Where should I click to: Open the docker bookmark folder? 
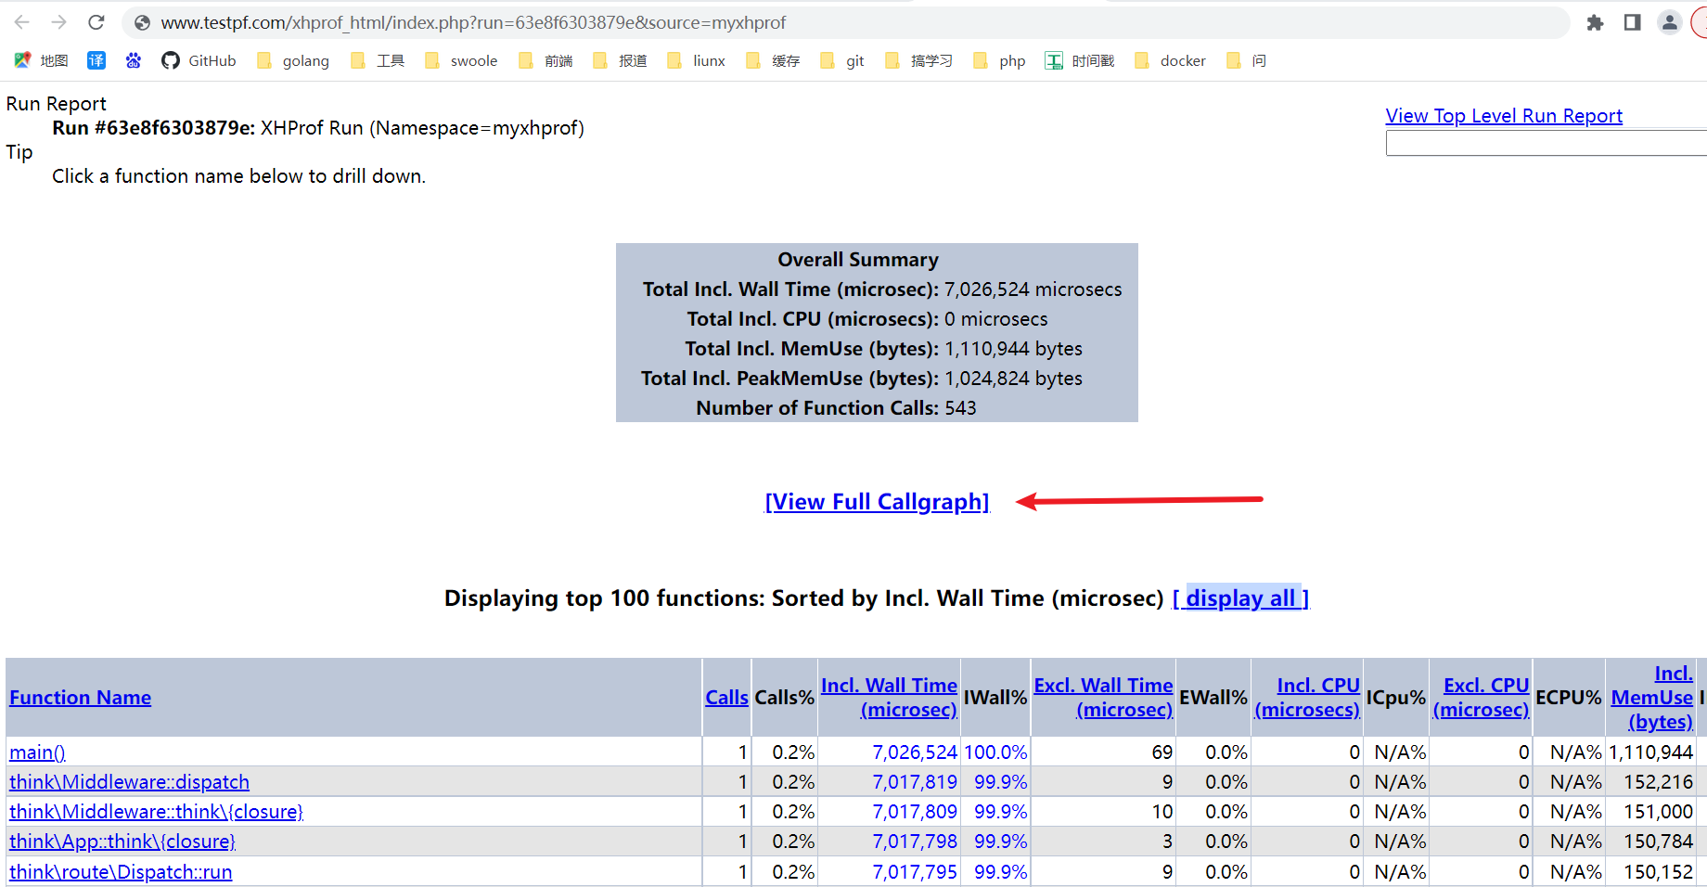point(1171,60)
